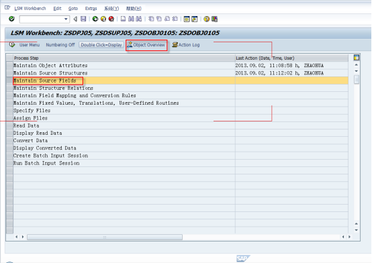Collapse command field with triangle arrow
Viewport: 372px width, 263px height.
tap(75, 19)
